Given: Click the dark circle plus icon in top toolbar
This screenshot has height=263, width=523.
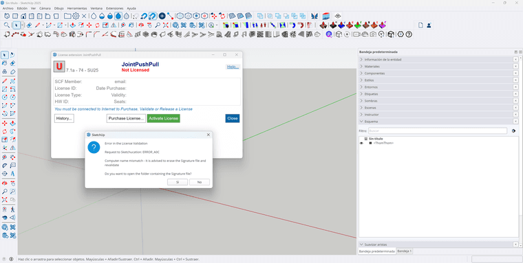Looking at the screenshot, I should tap(162, 16).
